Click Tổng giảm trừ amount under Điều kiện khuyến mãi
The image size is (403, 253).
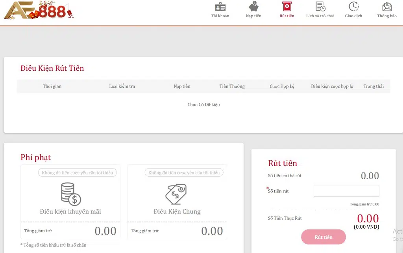pyautogui.click(x=105, y=231)
